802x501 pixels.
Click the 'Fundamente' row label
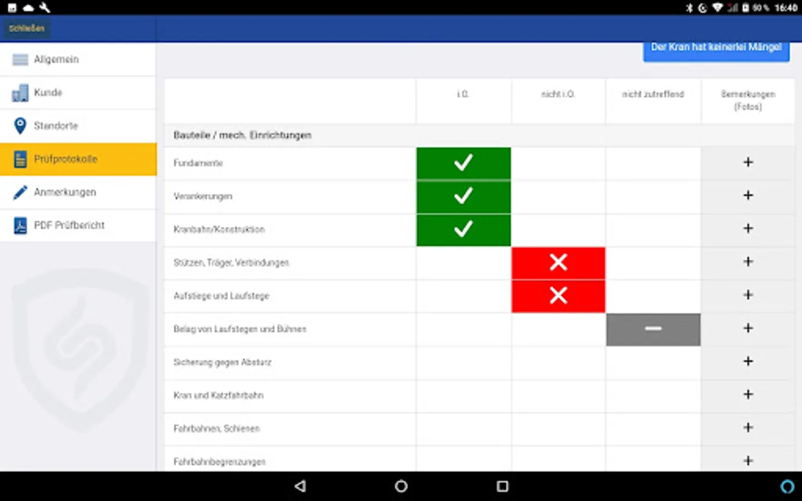(x=198, y=163)
